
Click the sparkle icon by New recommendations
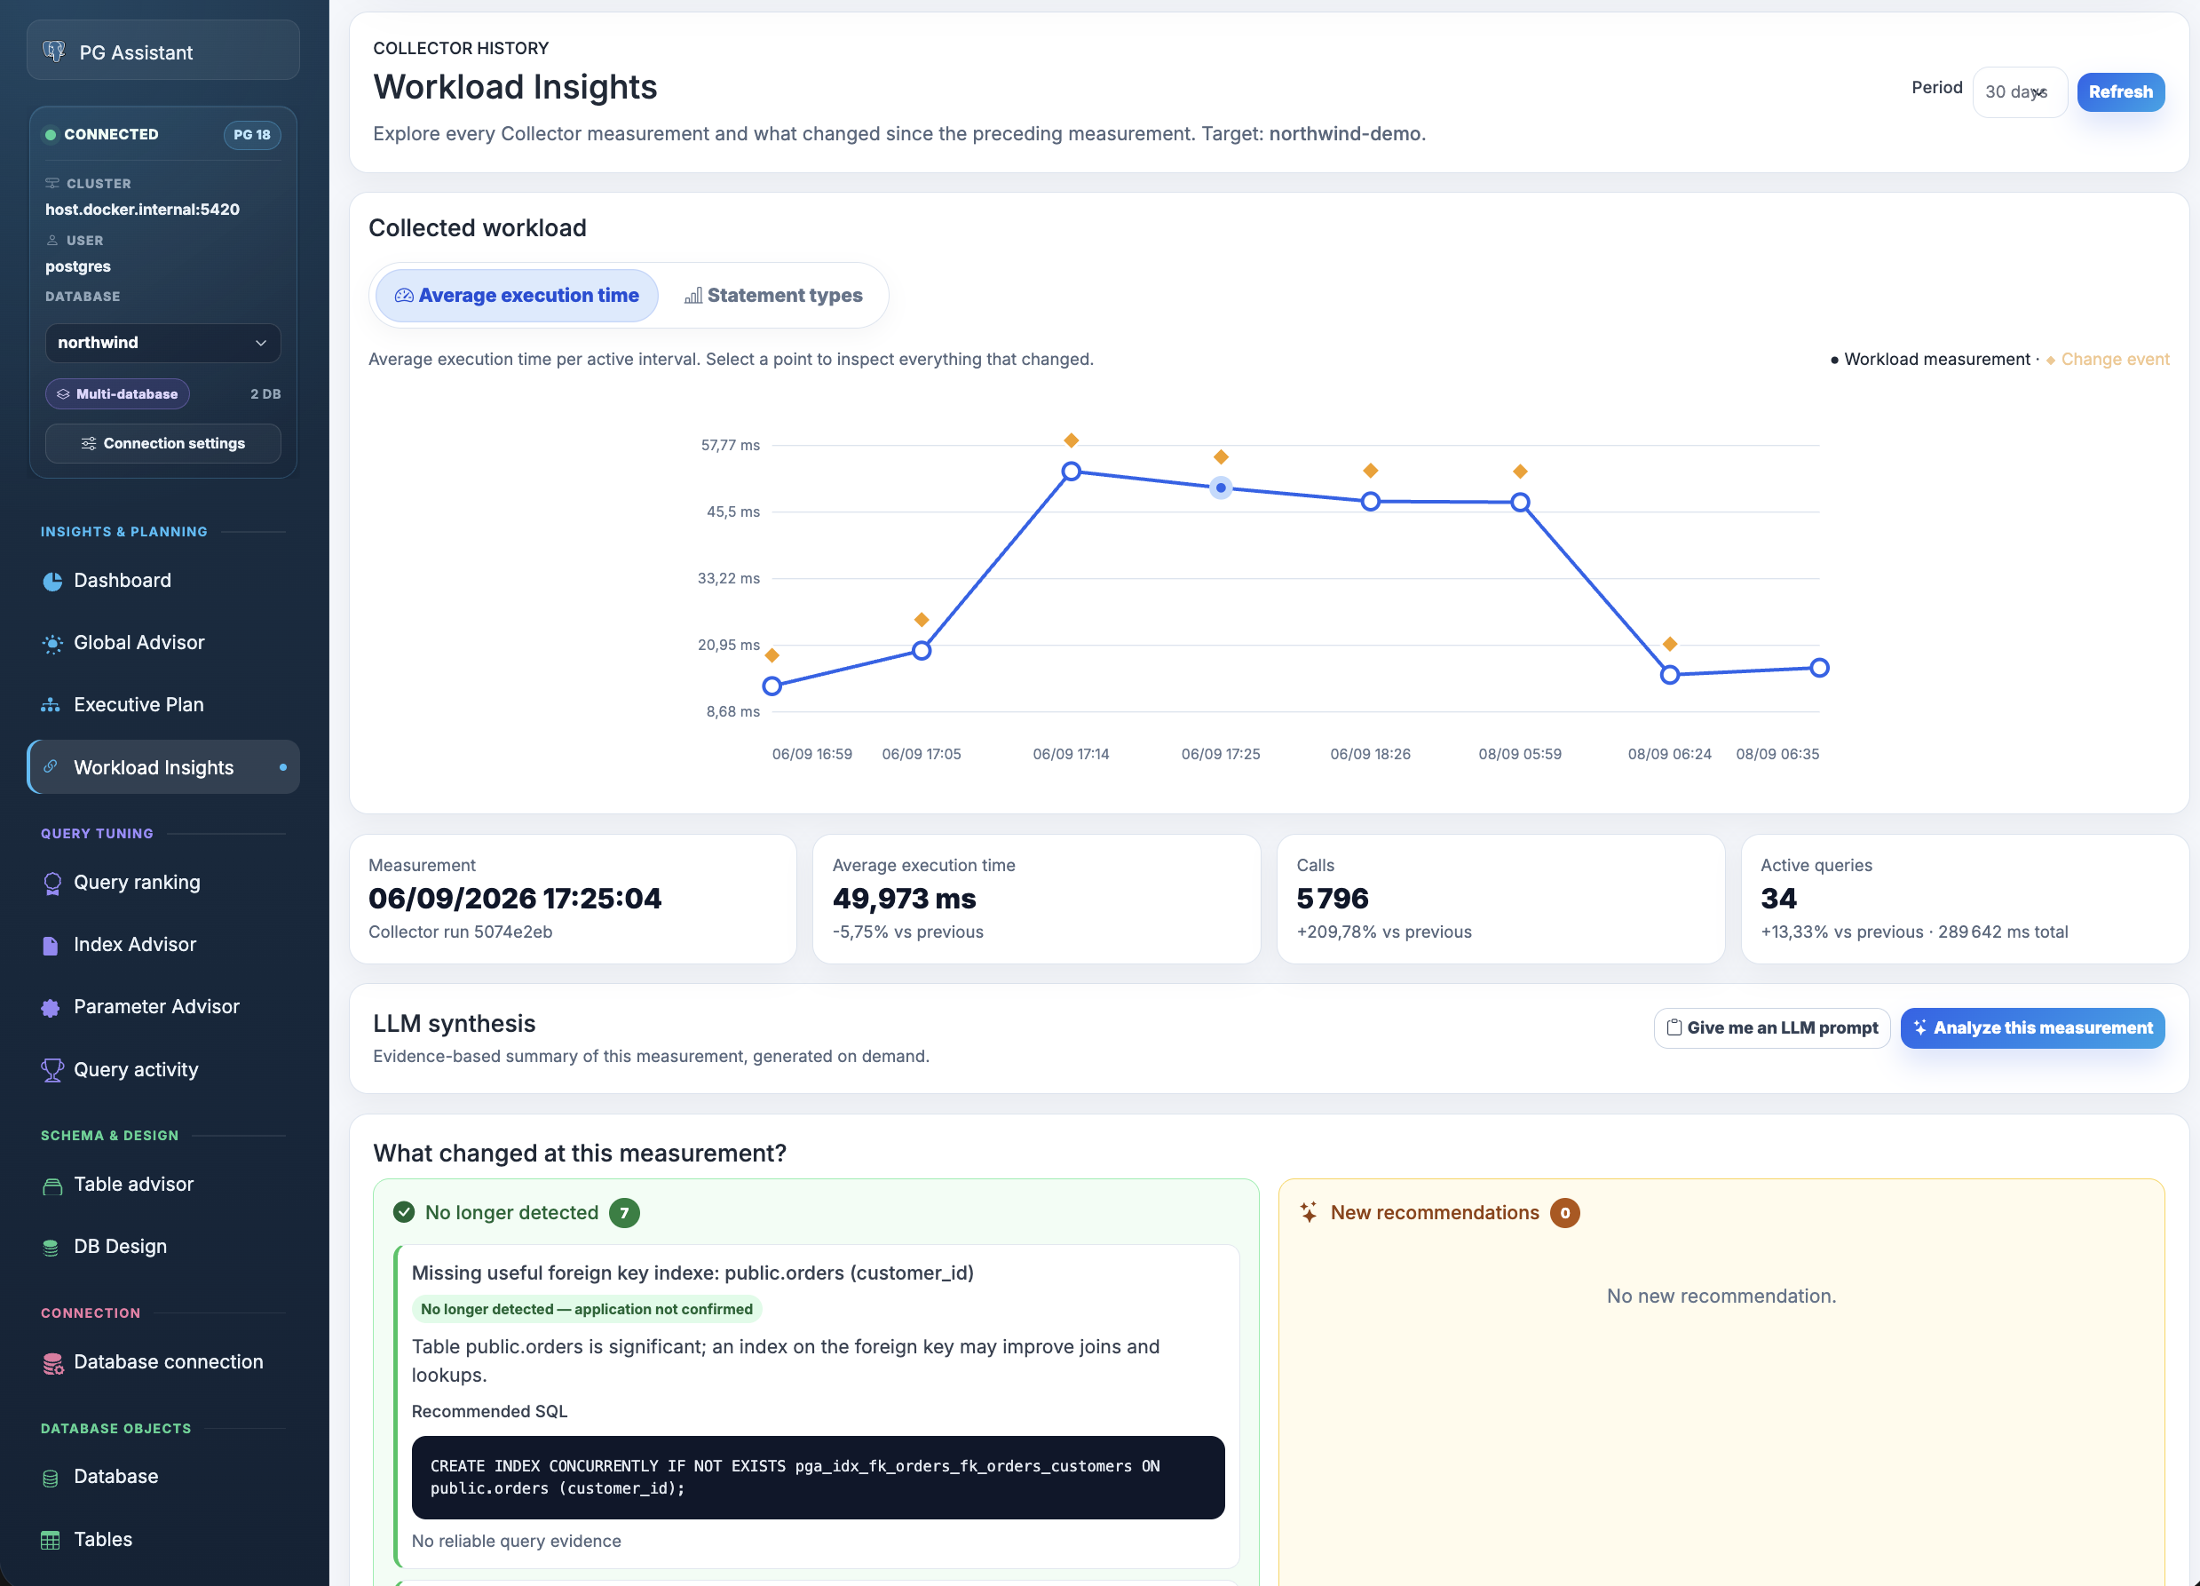1309,1211
